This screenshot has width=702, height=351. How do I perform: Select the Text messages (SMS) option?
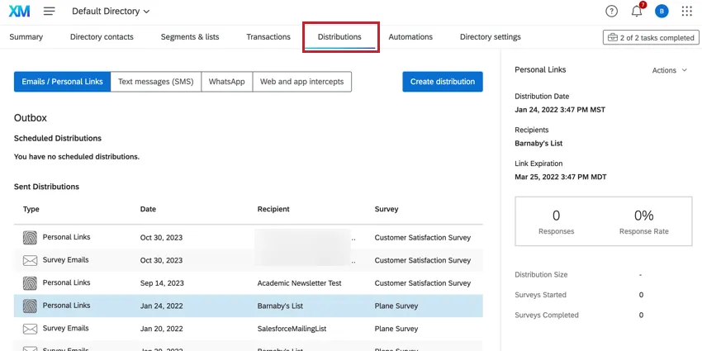[x=155, y=82]
